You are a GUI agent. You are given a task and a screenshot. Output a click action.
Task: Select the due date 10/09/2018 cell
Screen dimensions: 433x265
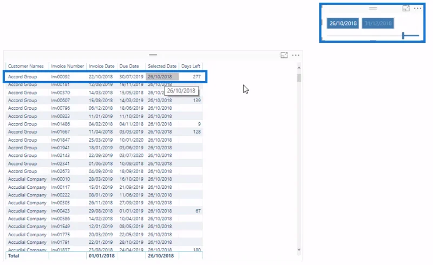pyautogui.click(x=131, y=163)
